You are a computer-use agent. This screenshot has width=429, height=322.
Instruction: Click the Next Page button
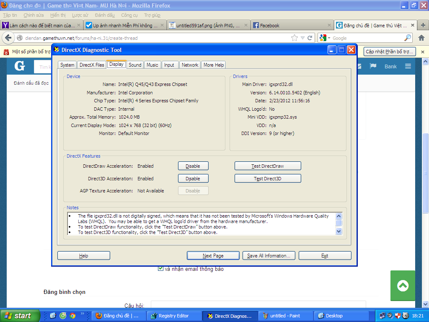pos(213,255)
